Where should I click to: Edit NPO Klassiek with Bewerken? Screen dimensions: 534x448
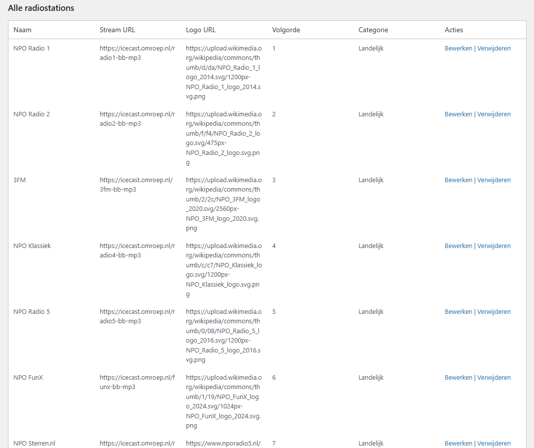coord(458,246)
